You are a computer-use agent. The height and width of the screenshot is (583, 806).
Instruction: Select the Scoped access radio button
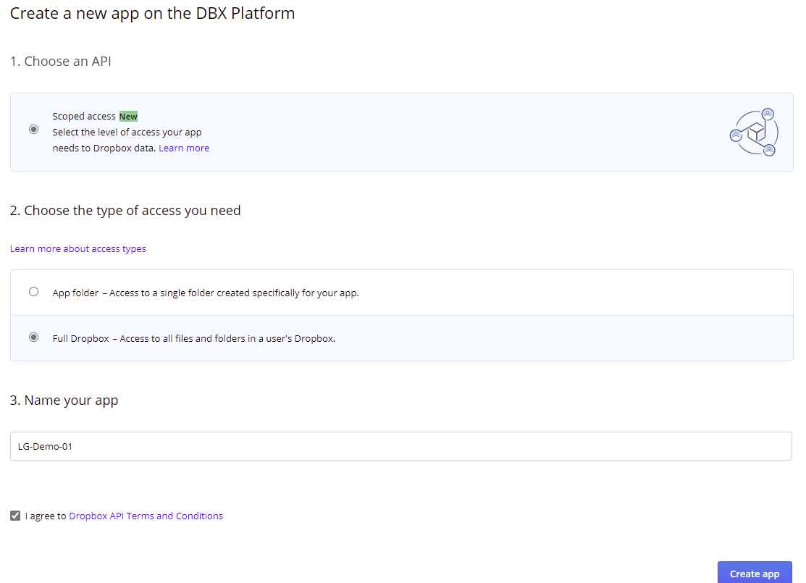[x=33, y=129]
